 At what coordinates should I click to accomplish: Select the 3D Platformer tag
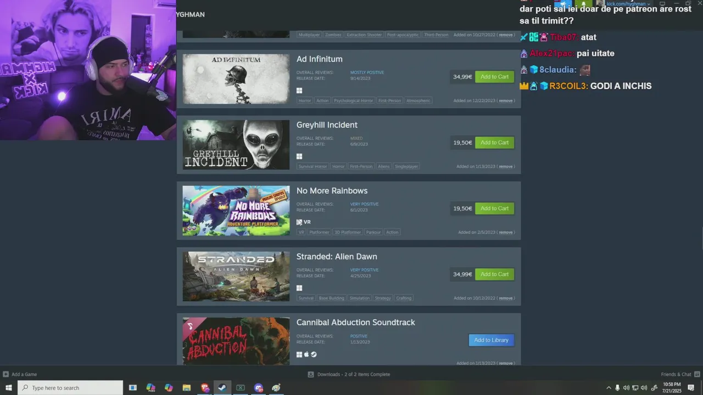tap(348, 232)
